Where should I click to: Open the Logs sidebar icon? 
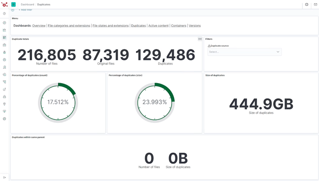pos(5,75)
